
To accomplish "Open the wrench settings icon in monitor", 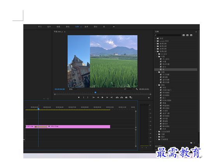I will pos(137,89).
